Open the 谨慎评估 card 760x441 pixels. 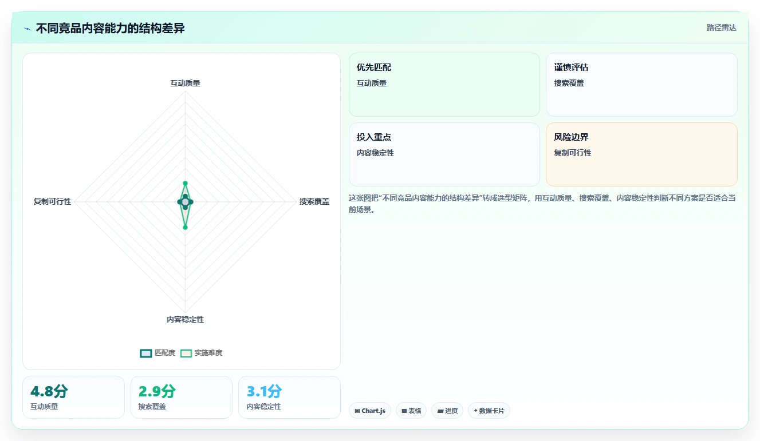point(641,85)
